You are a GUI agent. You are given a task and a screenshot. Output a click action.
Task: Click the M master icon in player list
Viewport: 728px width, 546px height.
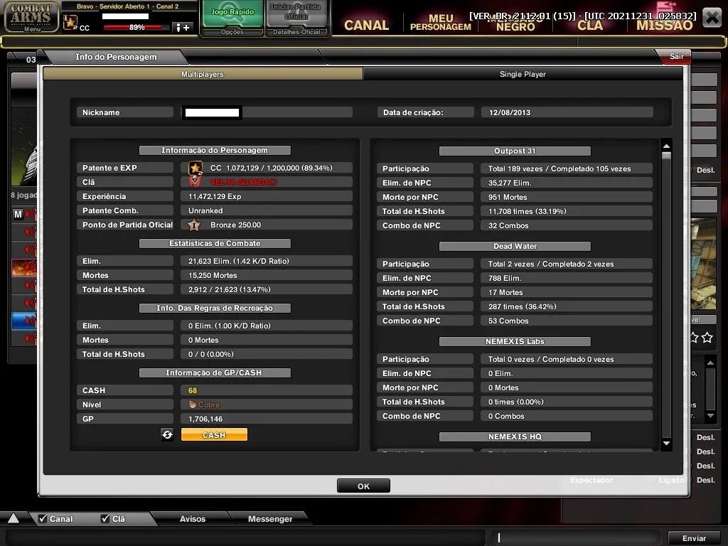[x=18, y=215]
